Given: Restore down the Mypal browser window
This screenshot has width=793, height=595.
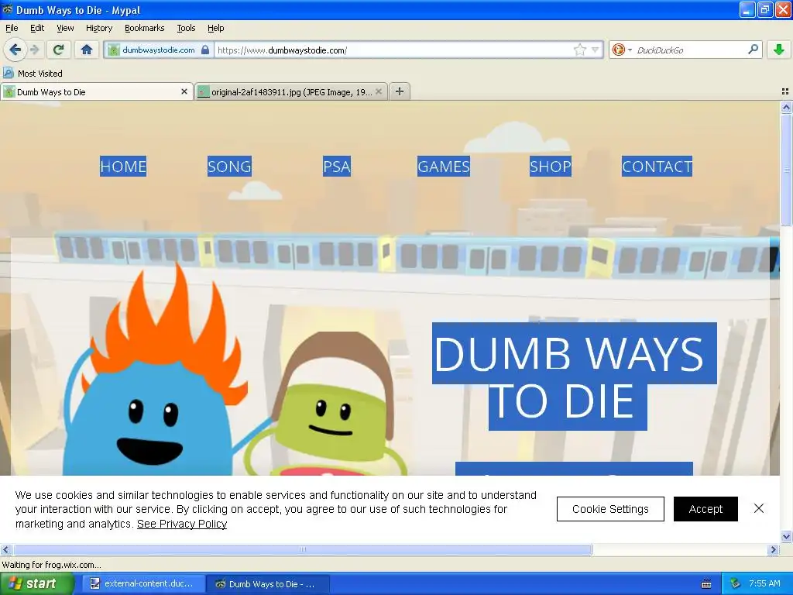Looking at the screenshot, I should click(765, 9).
